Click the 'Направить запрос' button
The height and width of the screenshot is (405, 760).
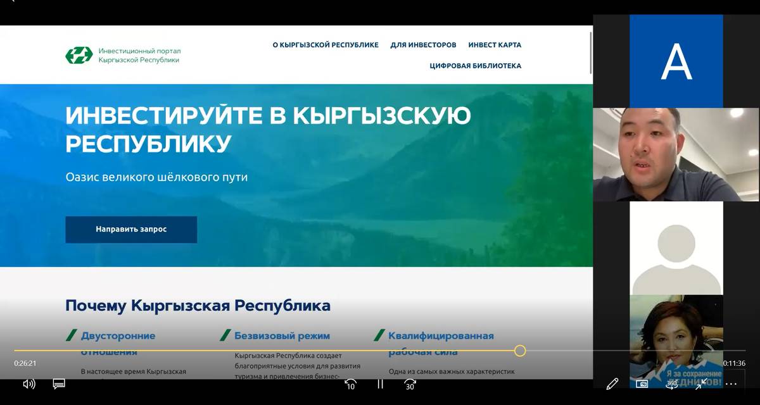(131, 230)
